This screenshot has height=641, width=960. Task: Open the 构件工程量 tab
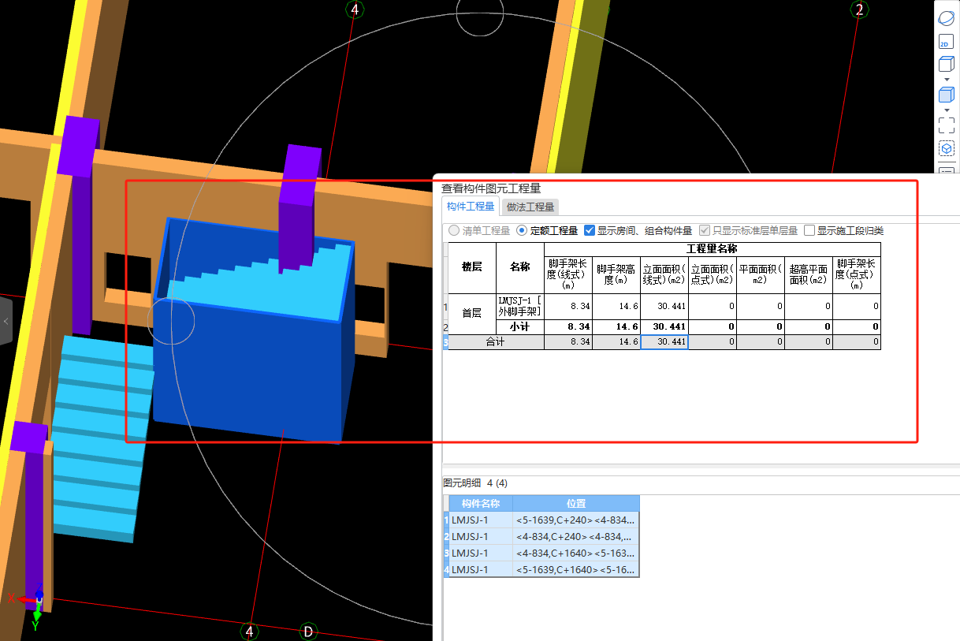click(471, 207)
